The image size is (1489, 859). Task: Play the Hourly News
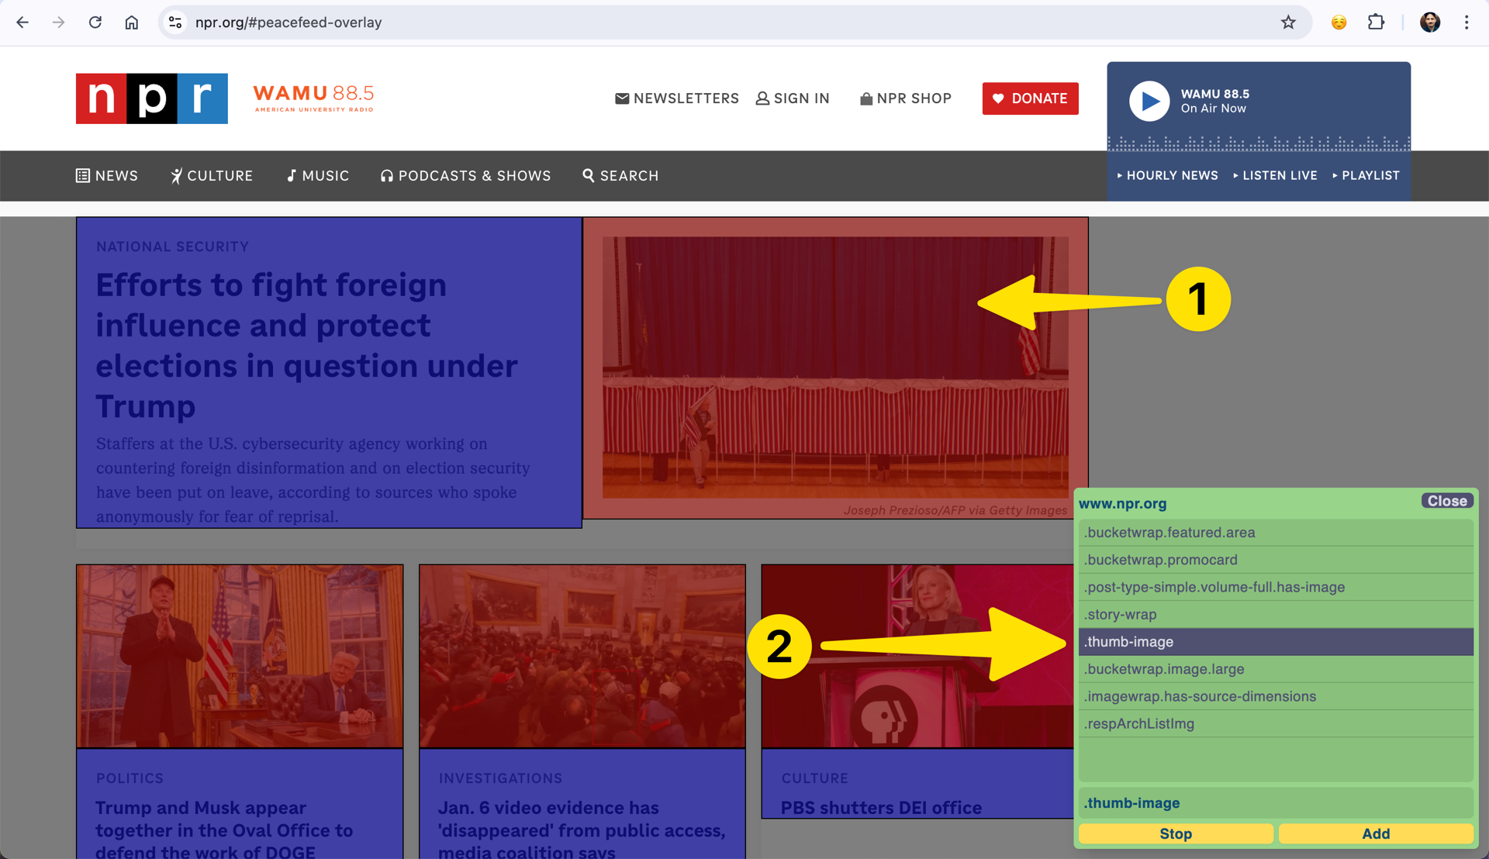[1167, 175]
